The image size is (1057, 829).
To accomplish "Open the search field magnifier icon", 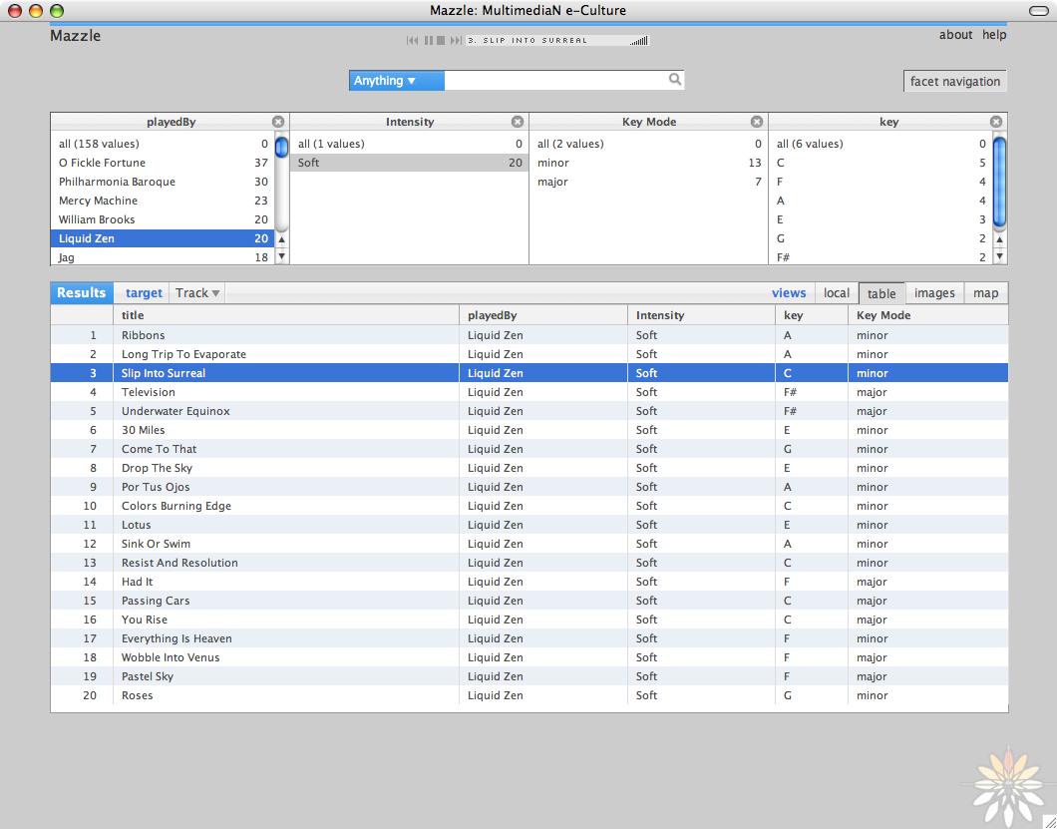I will (x=675, y=80).
